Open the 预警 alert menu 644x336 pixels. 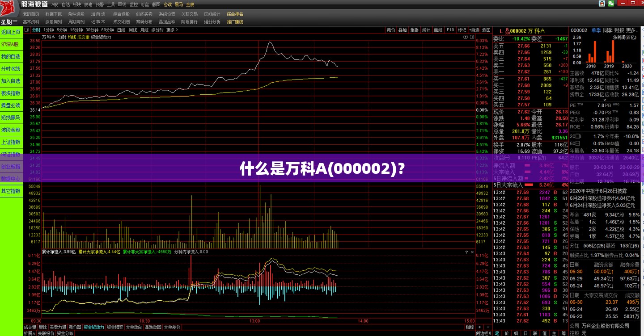tap(100, 4)
